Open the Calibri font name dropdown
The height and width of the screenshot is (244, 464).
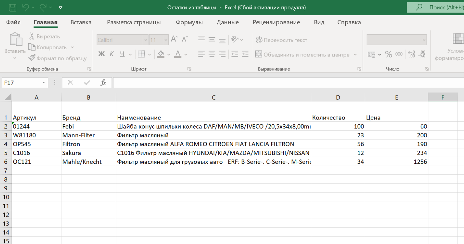point(146,40)
